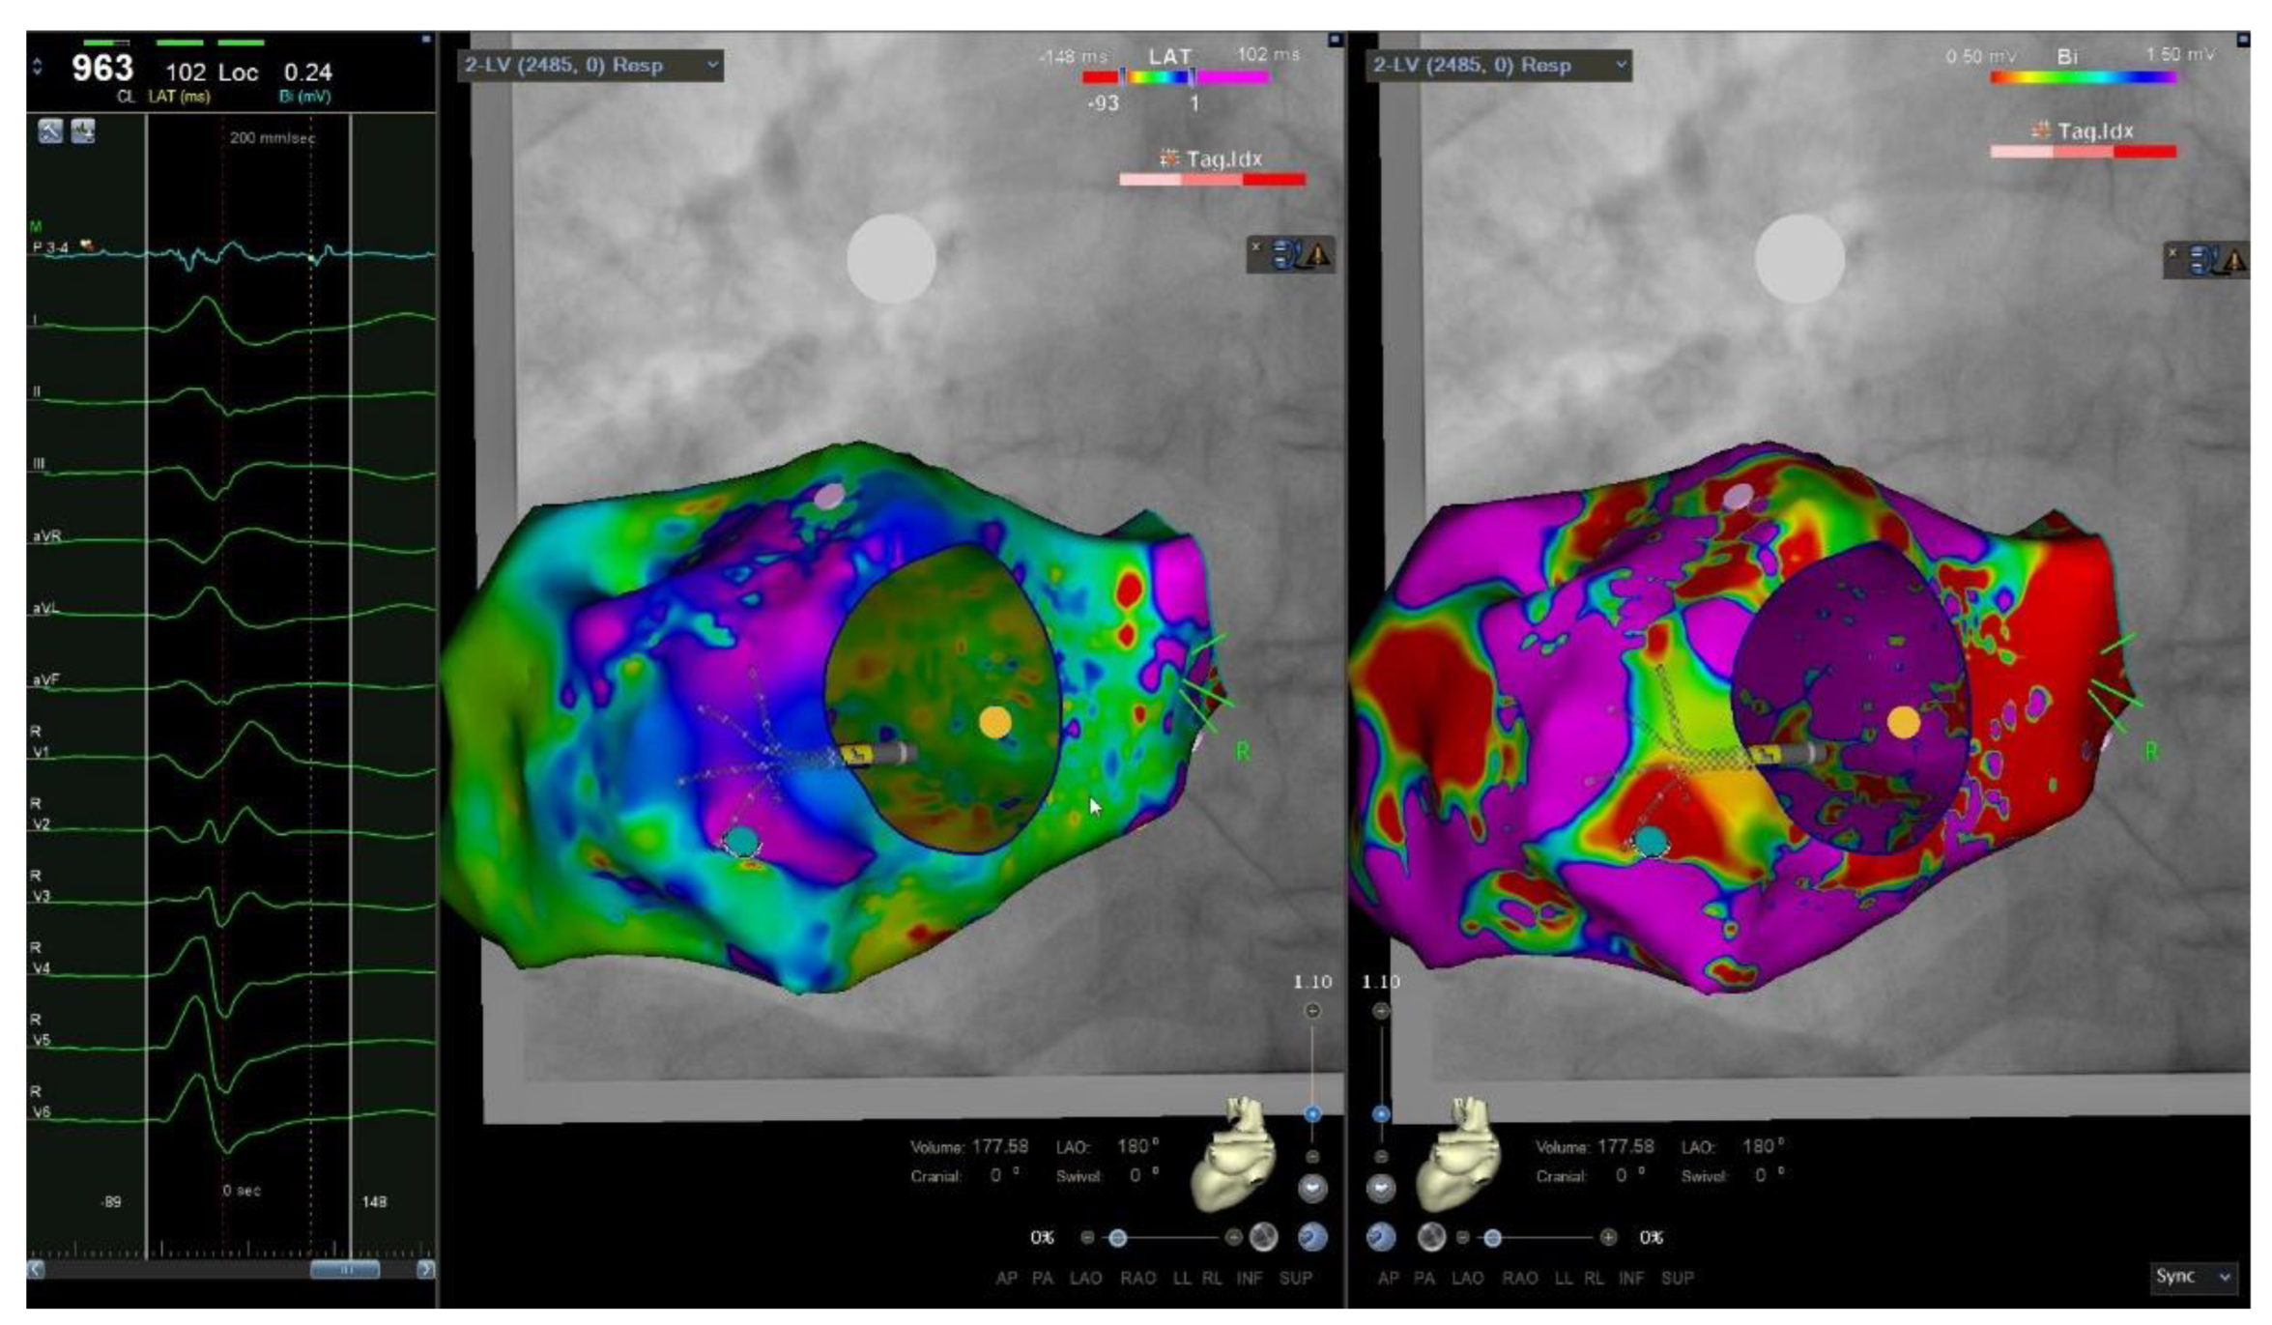
Task: Click the gray sphere transparency icon, left map
Action: tap(1263, 1238)
